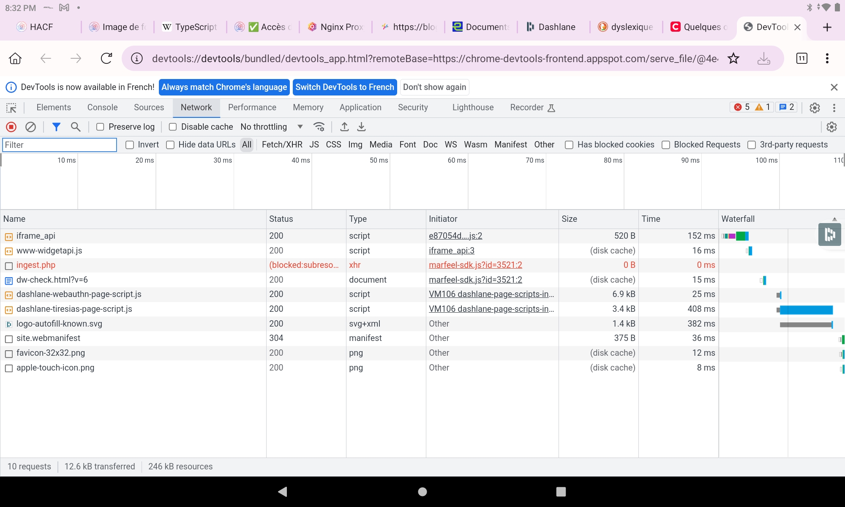Image resolution: width=845 pixels, height=507 pixels.
Task: Dismiss the language infobar
Action: point(834,87)
